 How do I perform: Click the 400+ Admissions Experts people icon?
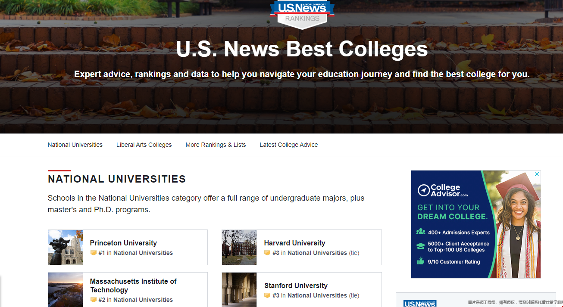[421, 232]
